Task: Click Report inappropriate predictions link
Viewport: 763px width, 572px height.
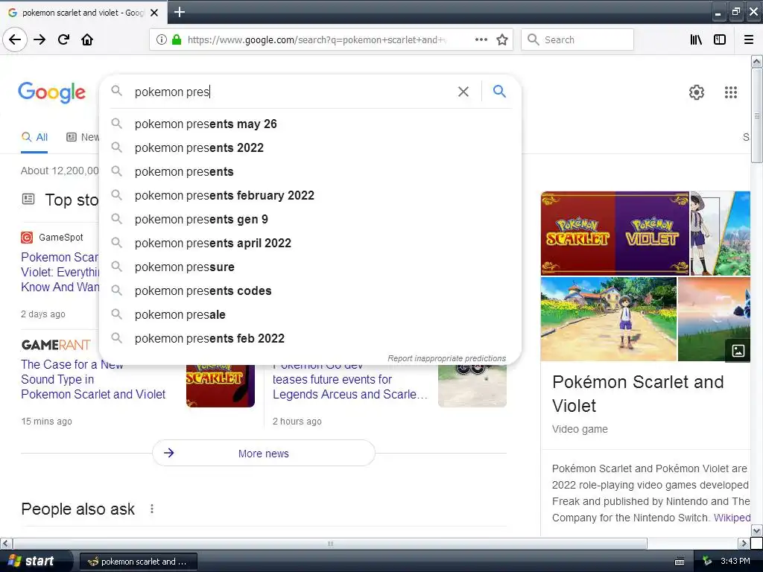Action: pyautogui.click(x=447, y=358)
